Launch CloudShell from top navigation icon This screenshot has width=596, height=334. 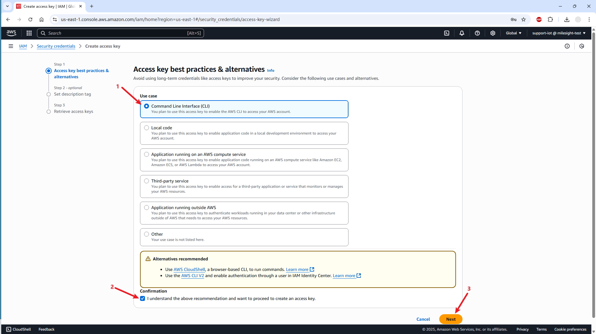447,33
